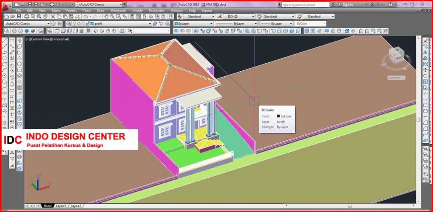This screenshot has width=433, height=212.
Task: Click the title bar help question mark icon
Action: [390, 5]
